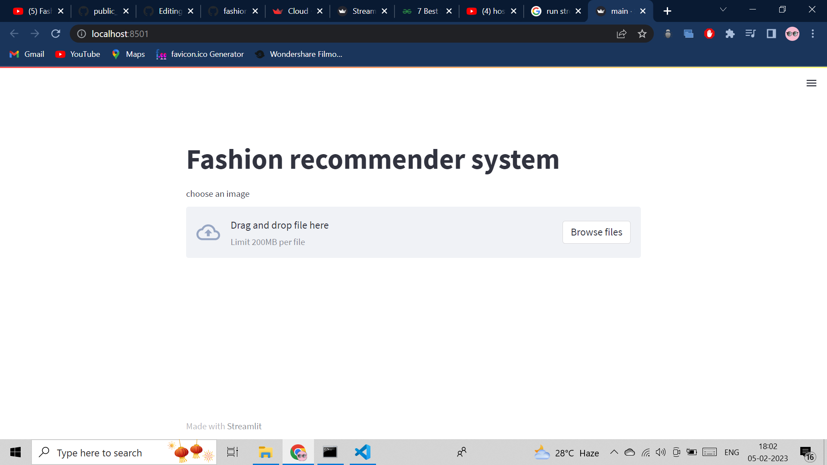Open notification center with 16 notifications
827x465 pixels.
point(807,453)
